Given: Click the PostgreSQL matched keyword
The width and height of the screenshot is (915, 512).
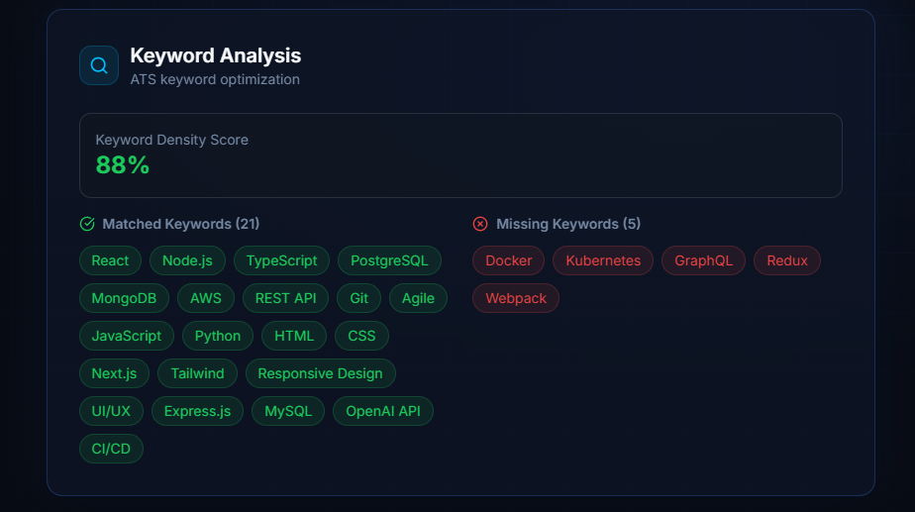Looking at the screenshot, I should coord(389,260).
